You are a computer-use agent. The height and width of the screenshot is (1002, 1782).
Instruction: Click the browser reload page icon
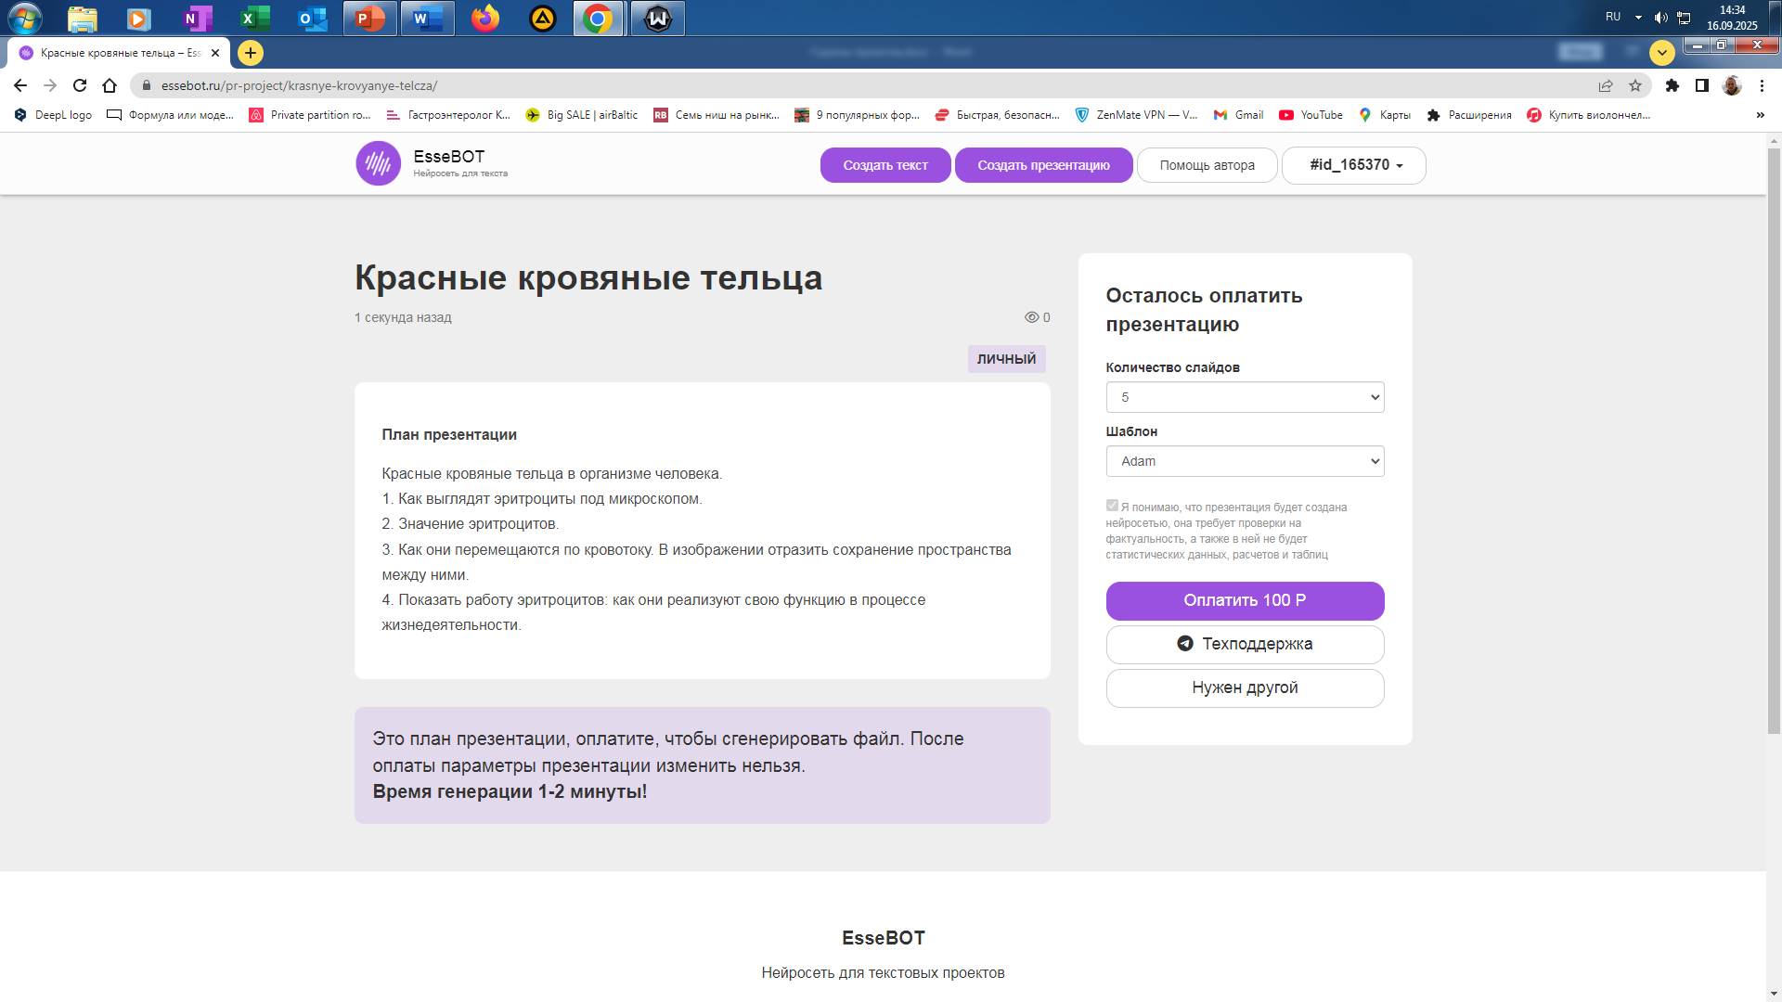point(80,85)
